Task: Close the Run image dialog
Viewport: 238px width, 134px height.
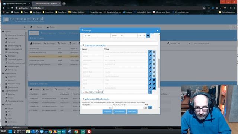Action: pyautogui.click(x=157, y=31)
